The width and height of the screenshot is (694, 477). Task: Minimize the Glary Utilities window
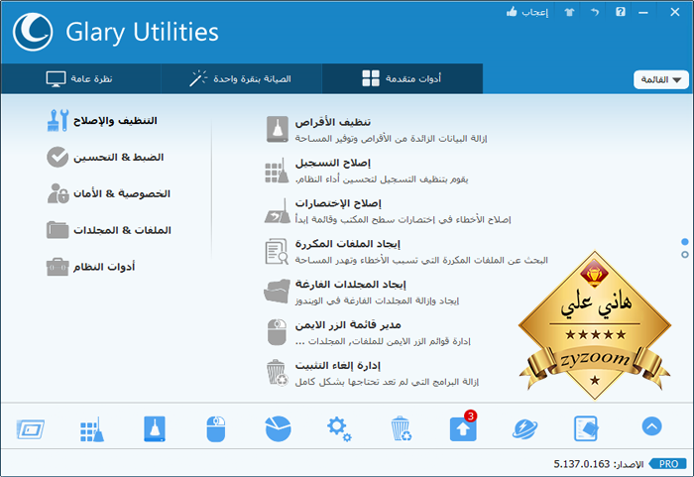tap(643, 13)
